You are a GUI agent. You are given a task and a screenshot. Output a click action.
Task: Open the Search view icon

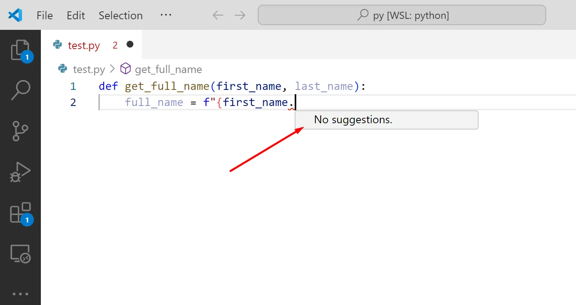coord(20,90)
